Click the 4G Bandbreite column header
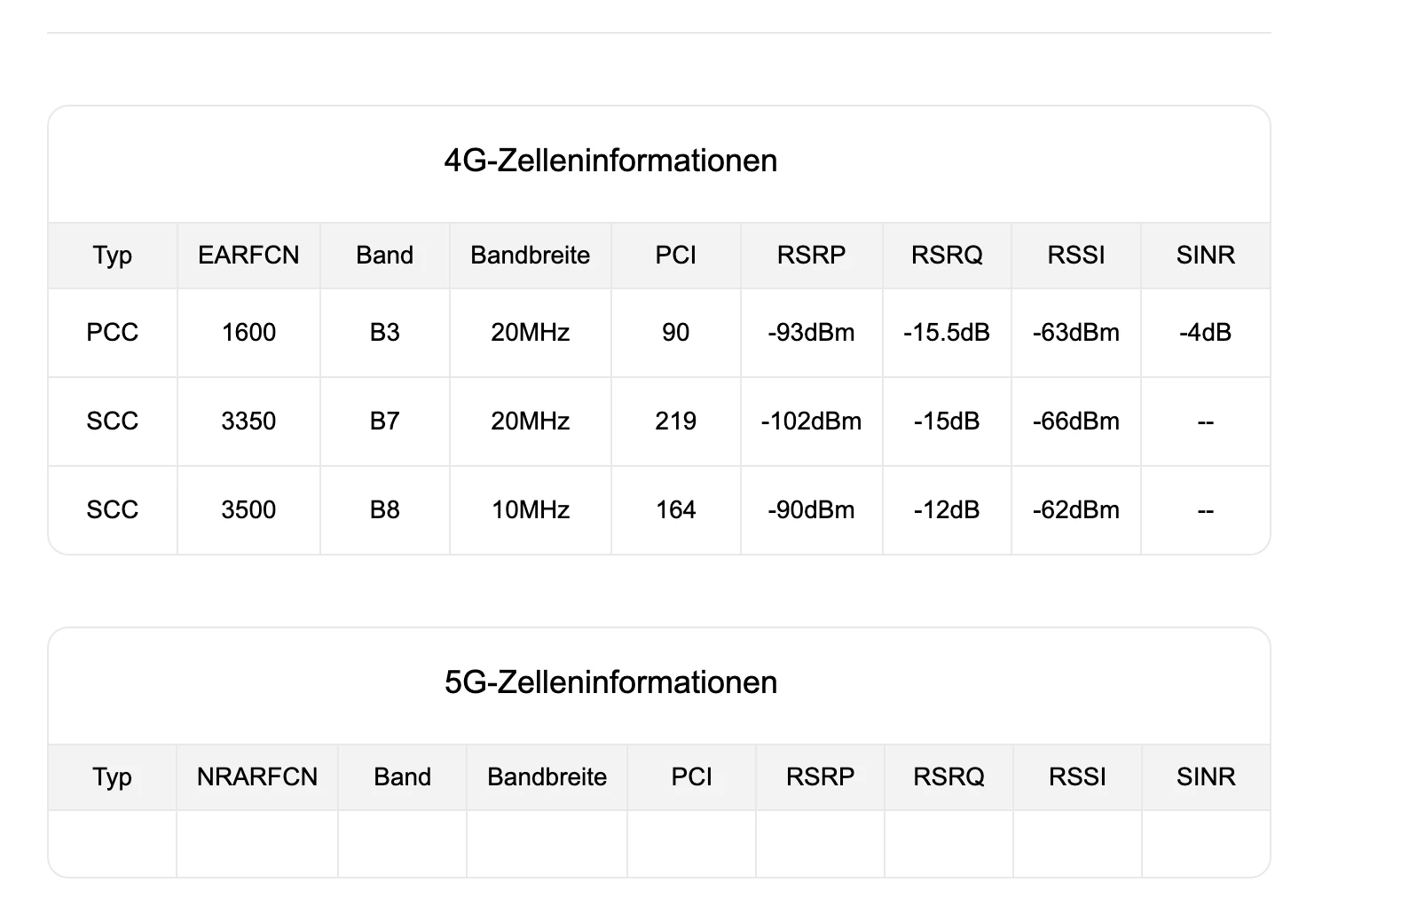 (531, 256)
